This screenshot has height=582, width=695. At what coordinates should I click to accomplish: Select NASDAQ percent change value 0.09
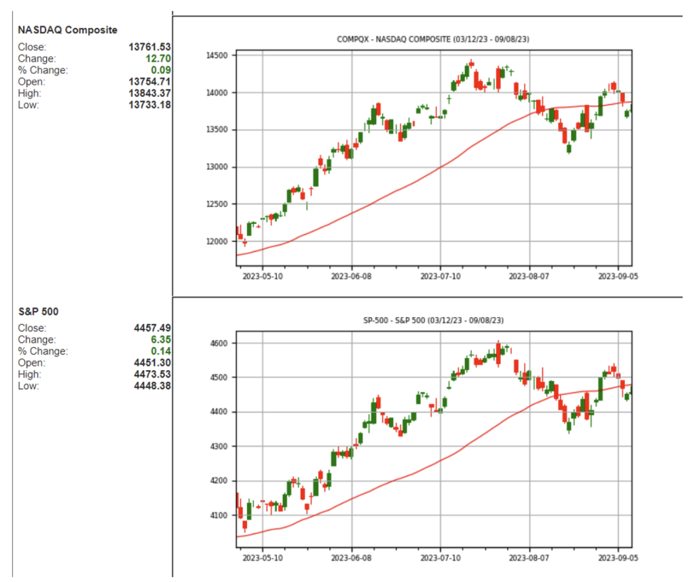pos(161,70)
